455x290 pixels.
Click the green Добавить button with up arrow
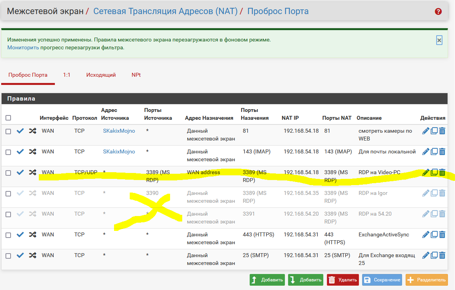pos(267,280)
